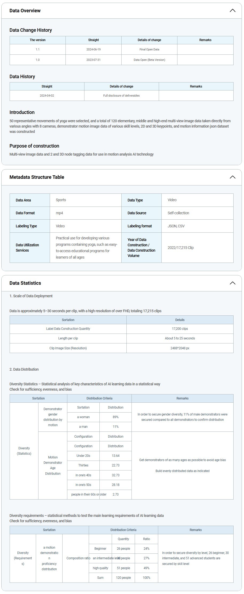The image size is (244, 594).
Task: Click the JSON, CSV labeling format value
Action: pos(176,226)
